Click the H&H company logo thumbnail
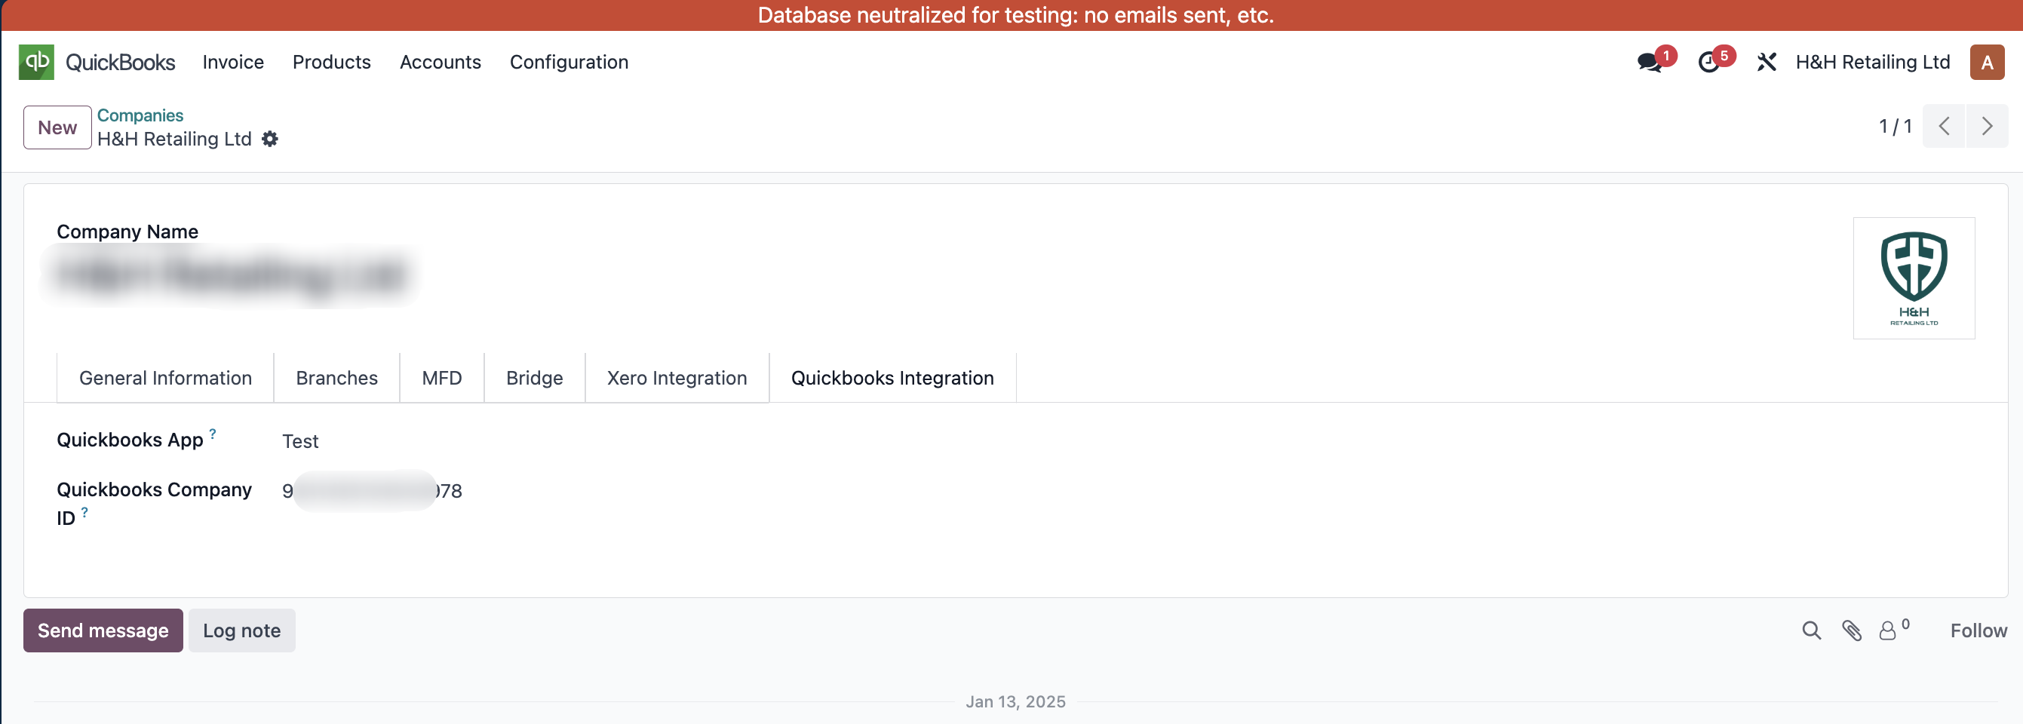 1914,278
